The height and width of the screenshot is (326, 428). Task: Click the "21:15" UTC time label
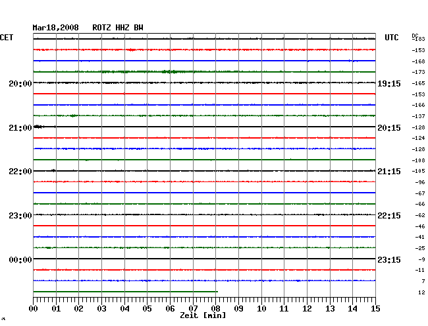(389, 172)
